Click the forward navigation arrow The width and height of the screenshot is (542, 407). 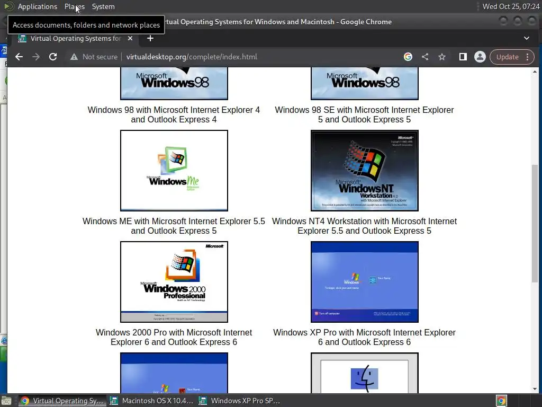click(x=36, y=57)
